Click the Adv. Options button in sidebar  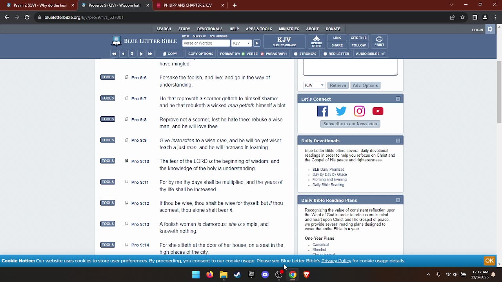pyautogui.click(x=365, y=85)
